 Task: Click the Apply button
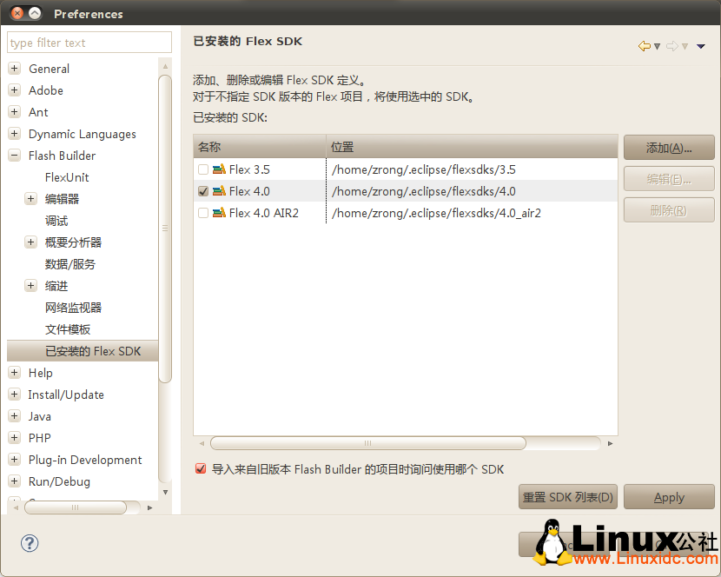pos(669,497)
